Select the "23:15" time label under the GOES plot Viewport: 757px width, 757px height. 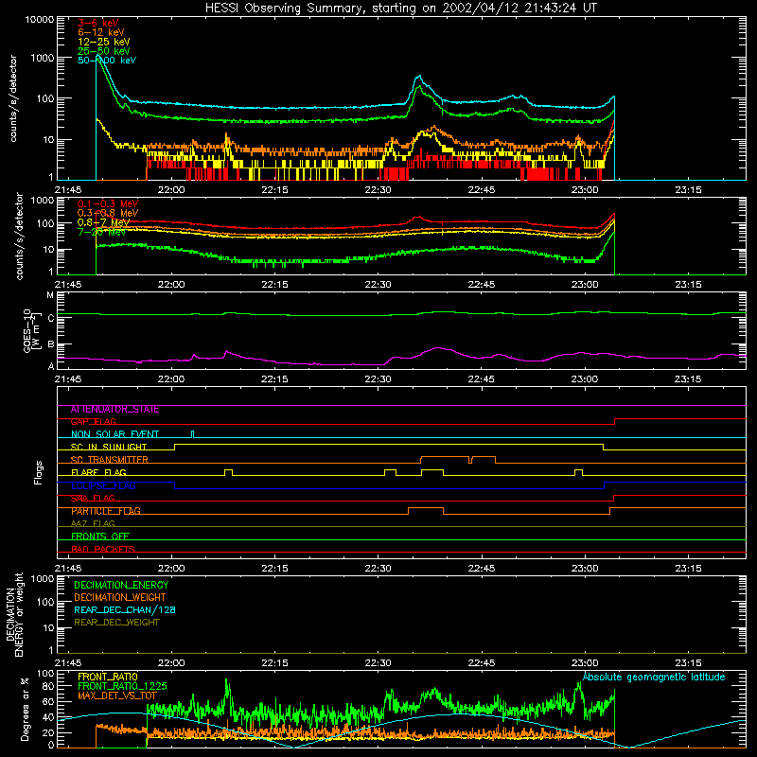pos(688,379)
